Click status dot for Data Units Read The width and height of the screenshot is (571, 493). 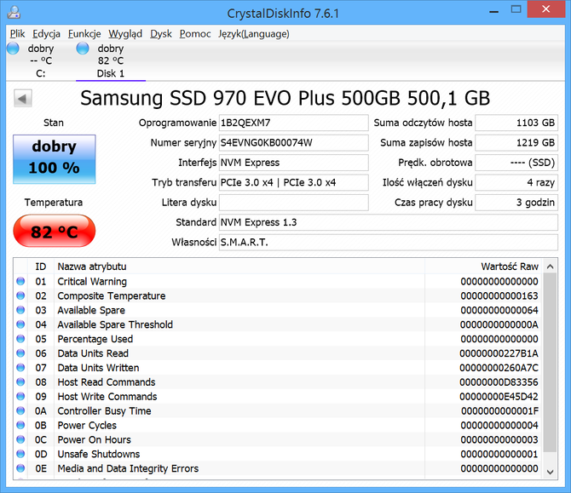click(x=20, y=353)
